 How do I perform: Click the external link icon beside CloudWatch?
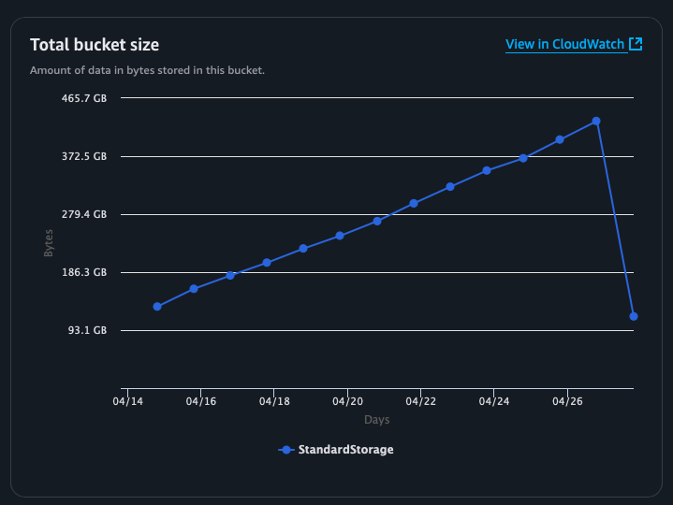[636, 44]
